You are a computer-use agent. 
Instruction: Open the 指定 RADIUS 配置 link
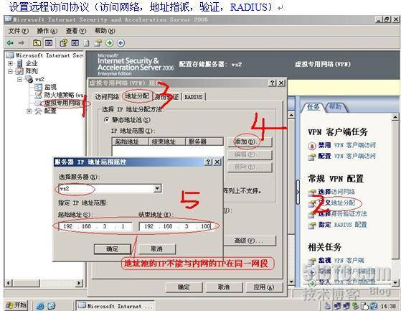point(342,225)
